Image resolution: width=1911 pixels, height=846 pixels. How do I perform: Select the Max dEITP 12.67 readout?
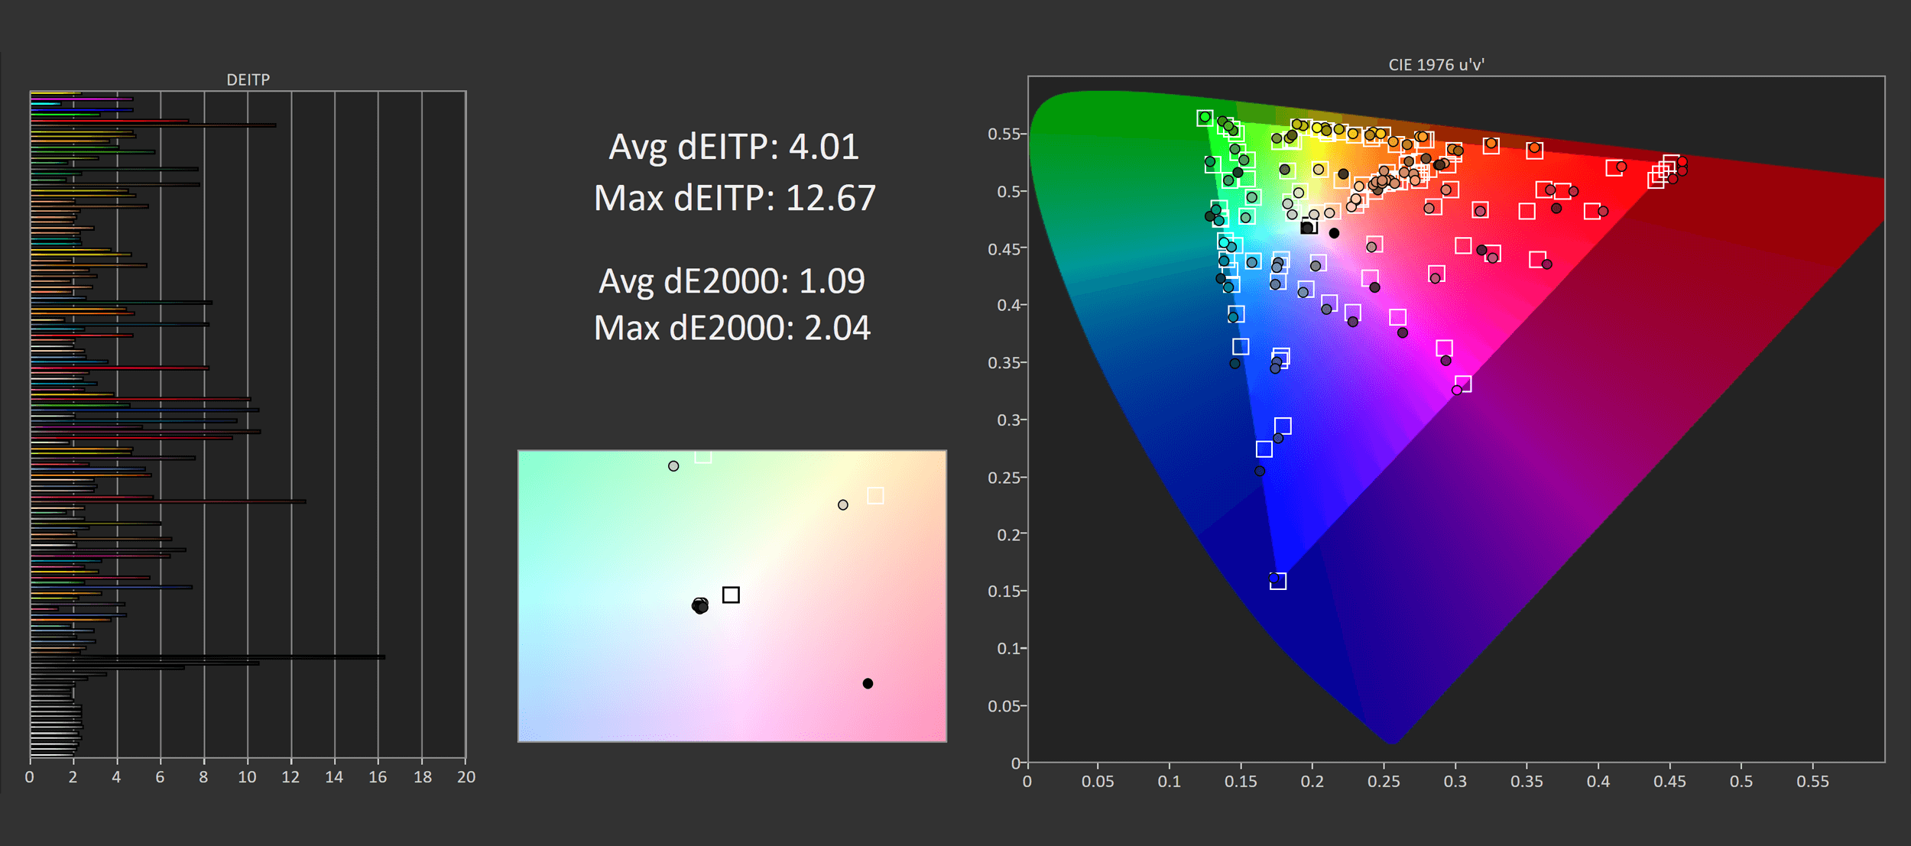(735, 198)
